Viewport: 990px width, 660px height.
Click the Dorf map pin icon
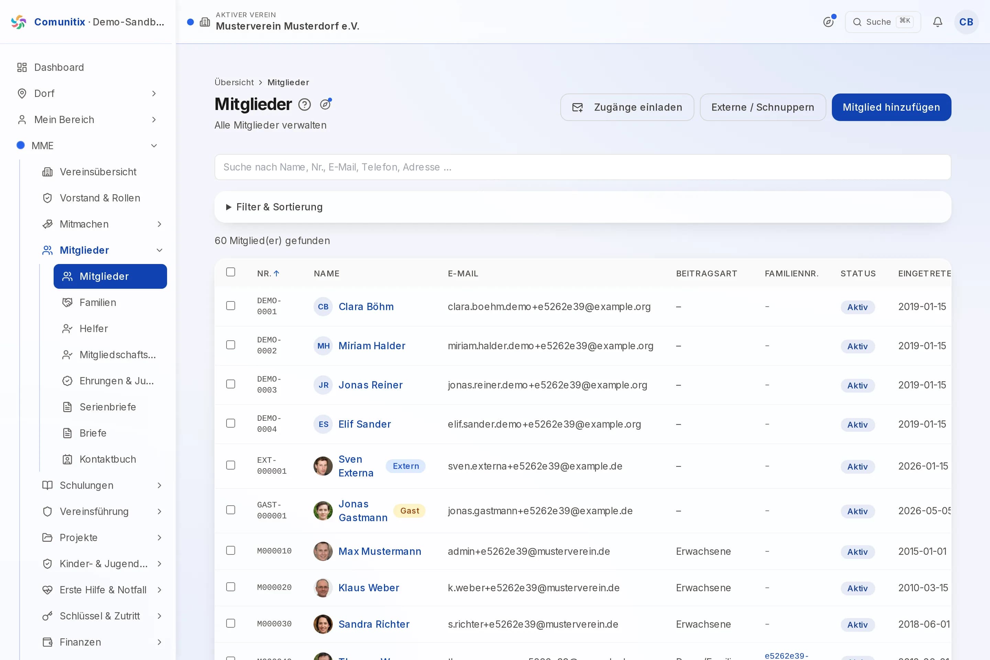pos(22,93)
